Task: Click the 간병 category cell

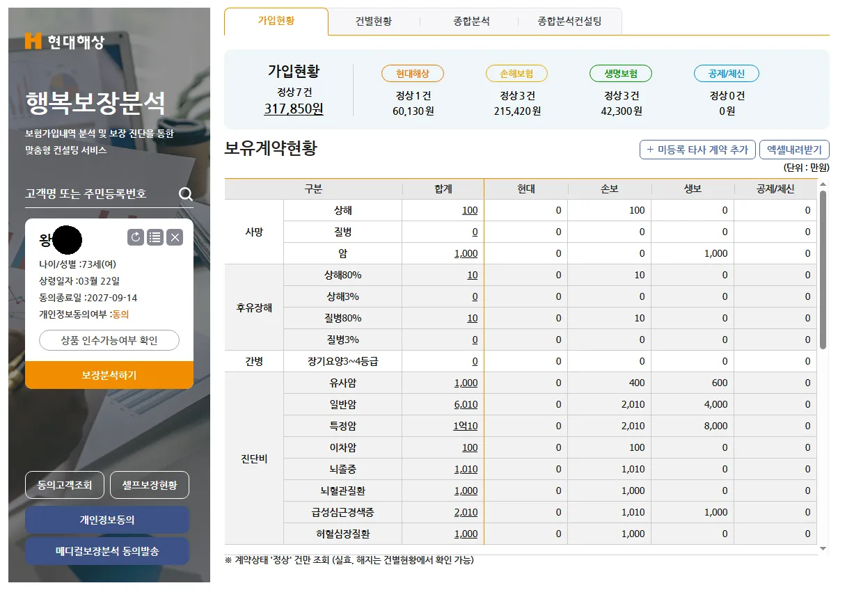Action: (x=254, y=361)
